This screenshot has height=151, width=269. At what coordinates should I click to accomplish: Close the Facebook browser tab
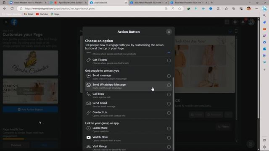126,3
